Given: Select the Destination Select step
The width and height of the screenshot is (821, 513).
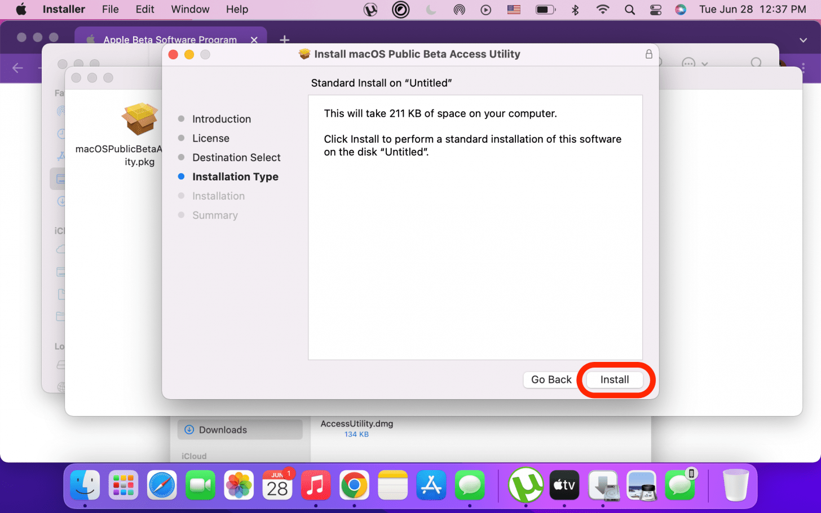Looking at the screenshot, I should [236, 157].
